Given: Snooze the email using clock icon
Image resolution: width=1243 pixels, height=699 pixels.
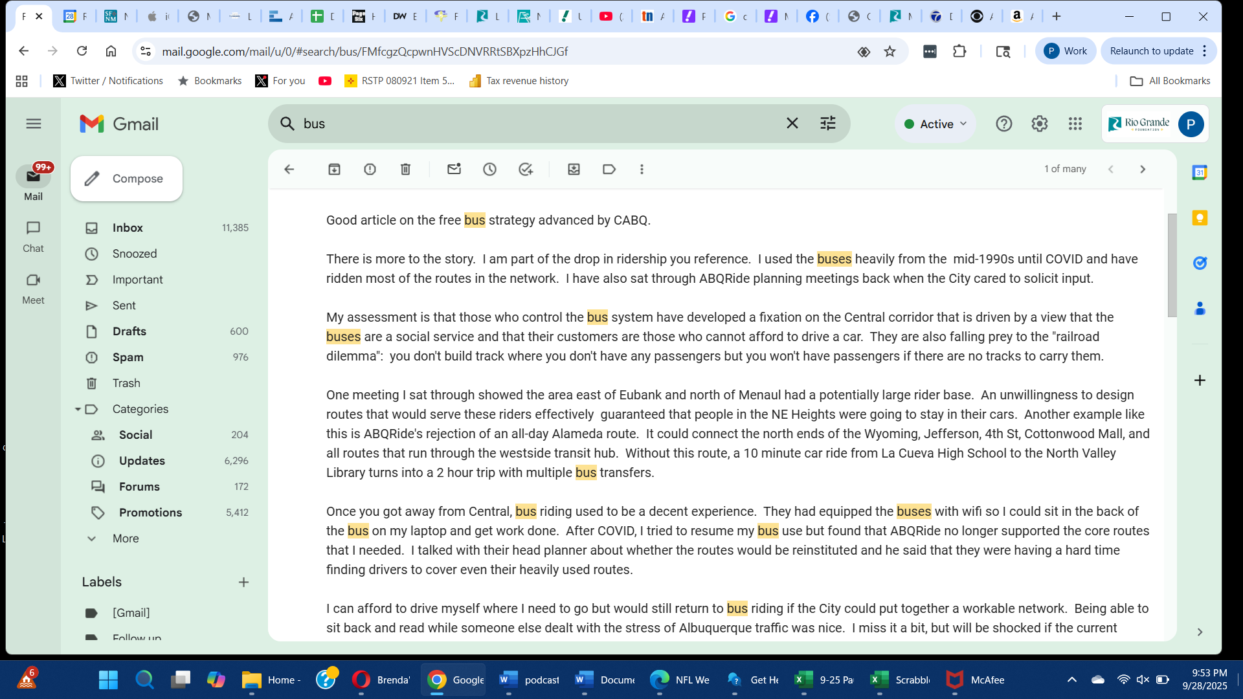Looking at the screenshot, I should (489, 169).
